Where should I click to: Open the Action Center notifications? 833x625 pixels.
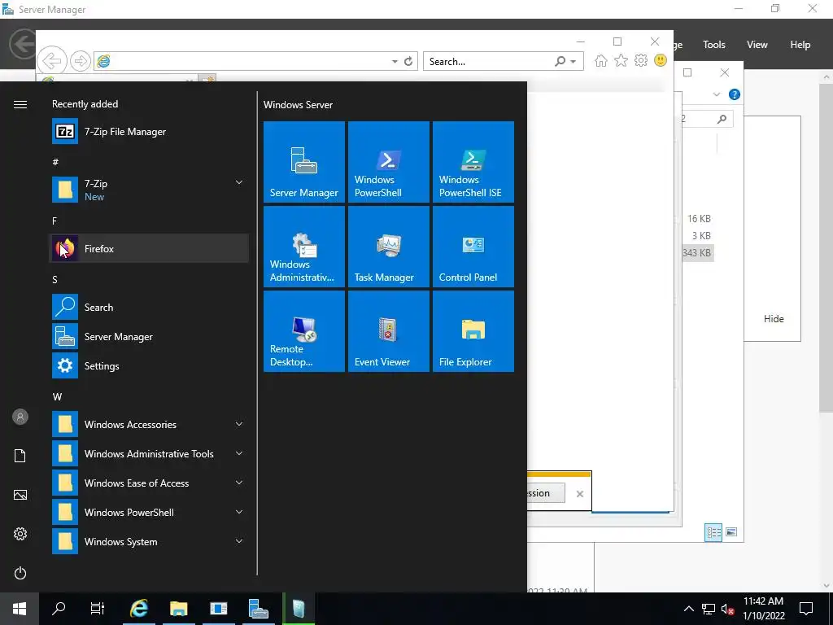click(x=806, y=609)
